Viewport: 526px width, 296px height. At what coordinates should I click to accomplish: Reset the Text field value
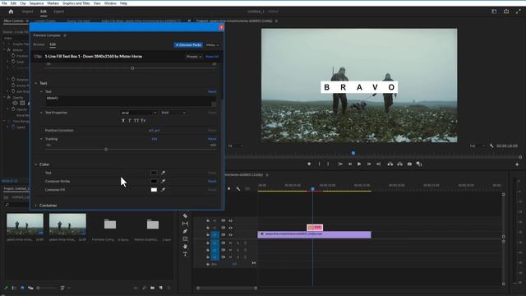(212, 91)
